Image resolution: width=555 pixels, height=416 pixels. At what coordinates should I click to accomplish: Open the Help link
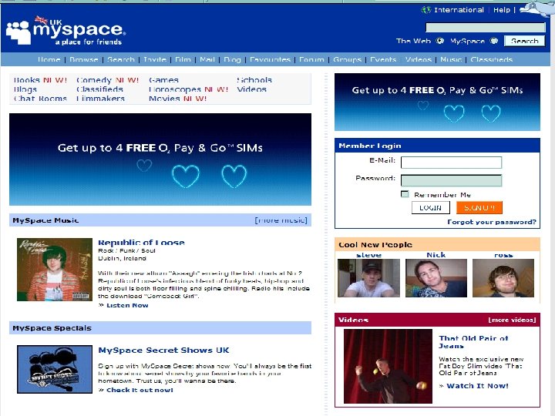pos(502,10)
